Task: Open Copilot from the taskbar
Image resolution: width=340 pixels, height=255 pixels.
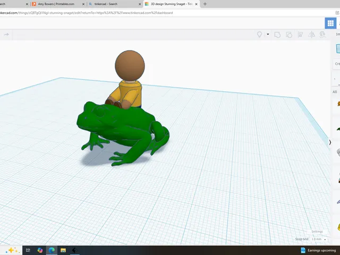Action: [x=40, y=250]
